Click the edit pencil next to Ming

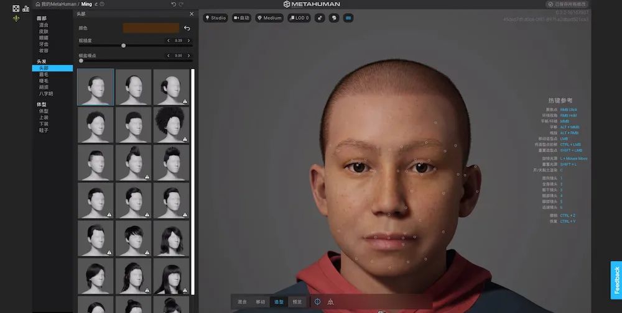coord(96,4)
